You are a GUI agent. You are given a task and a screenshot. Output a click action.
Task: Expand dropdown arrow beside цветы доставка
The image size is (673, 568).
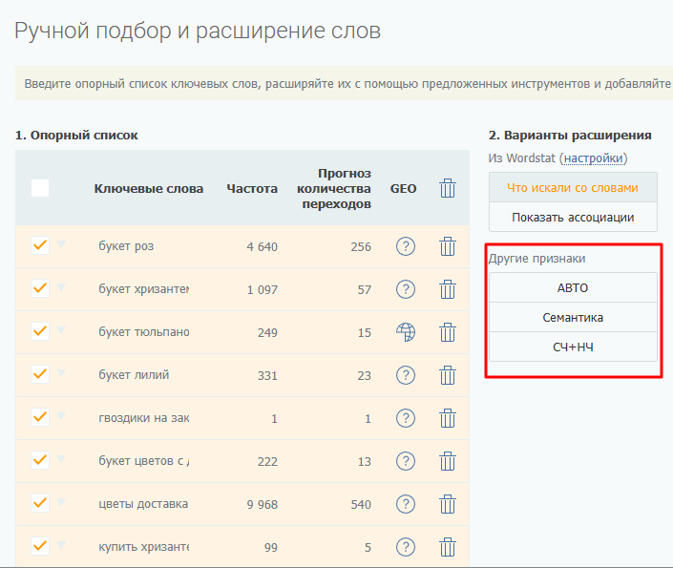click(x=62, y=503)
